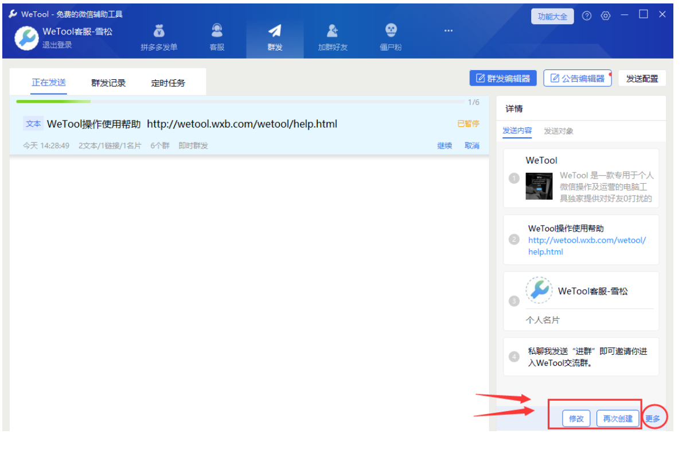Click the 个人名片 label
This screenshot has height=449, width=690.
point(543,320)
